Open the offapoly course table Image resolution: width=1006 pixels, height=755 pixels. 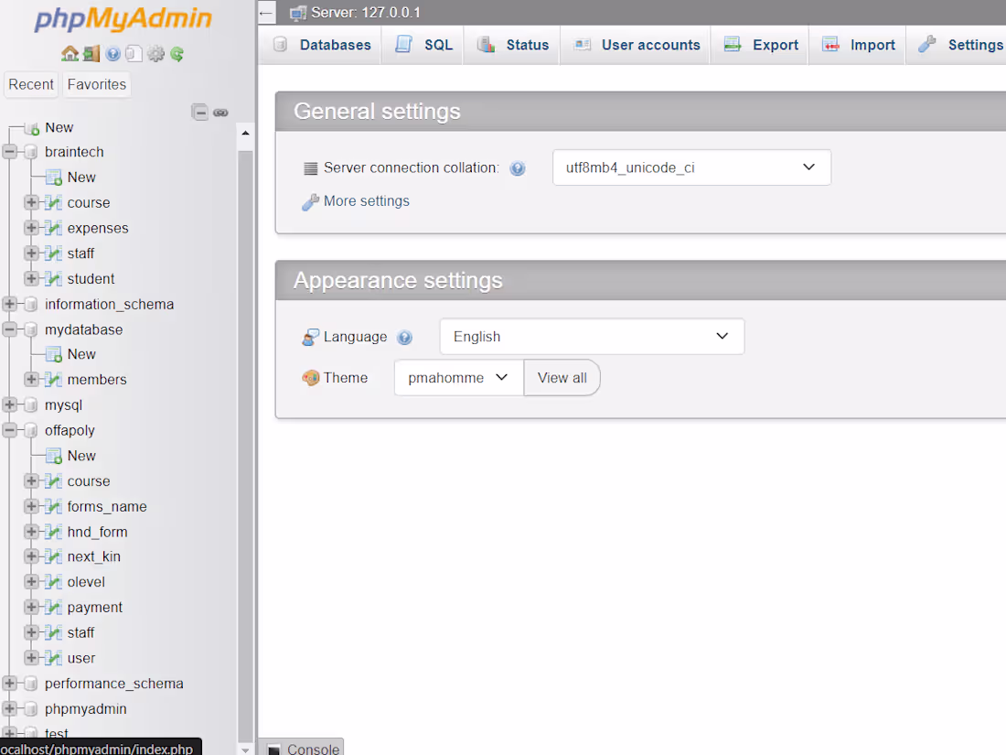tap(89, 481)
